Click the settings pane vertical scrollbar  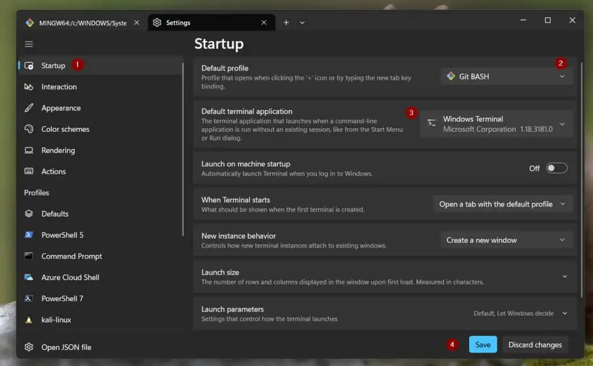coord(581,179)
